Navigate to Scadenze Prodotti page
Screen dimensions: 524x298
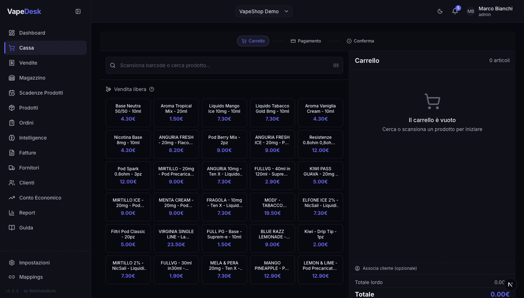[x=41, y=93]
